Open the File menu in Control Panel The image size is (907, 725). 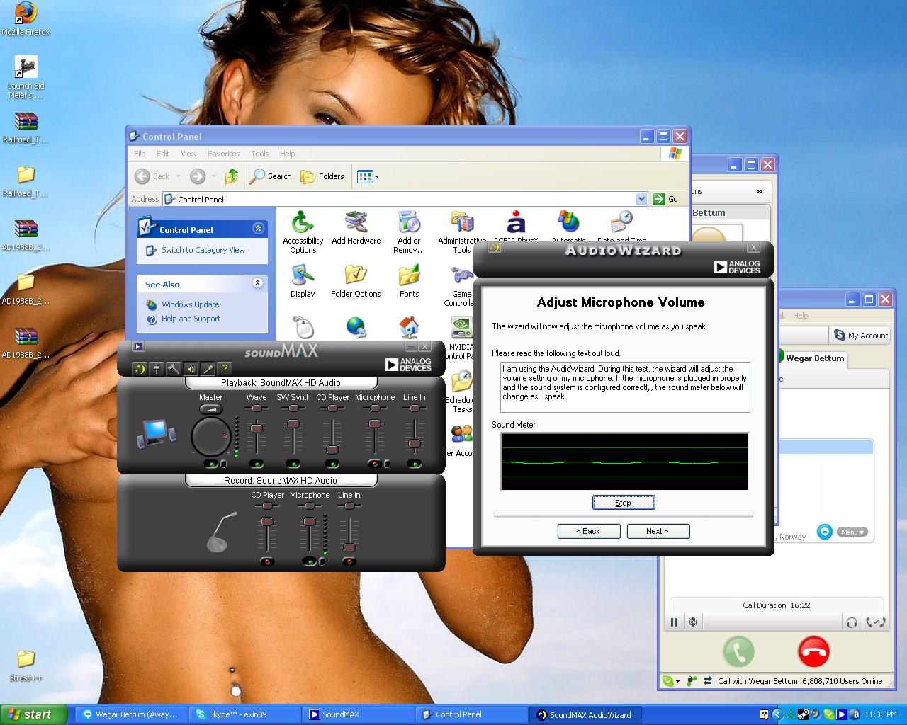pyautogui.click(x=140, y=154)
